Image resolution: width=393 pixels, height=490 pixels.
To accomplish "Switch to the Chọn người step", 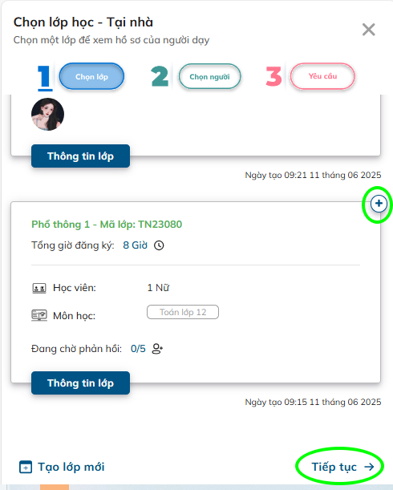I will (x=209, y=76).
